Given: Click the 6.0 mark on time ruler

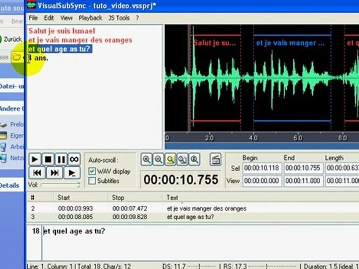Looking at the screenshot, I should coord(298,138).
